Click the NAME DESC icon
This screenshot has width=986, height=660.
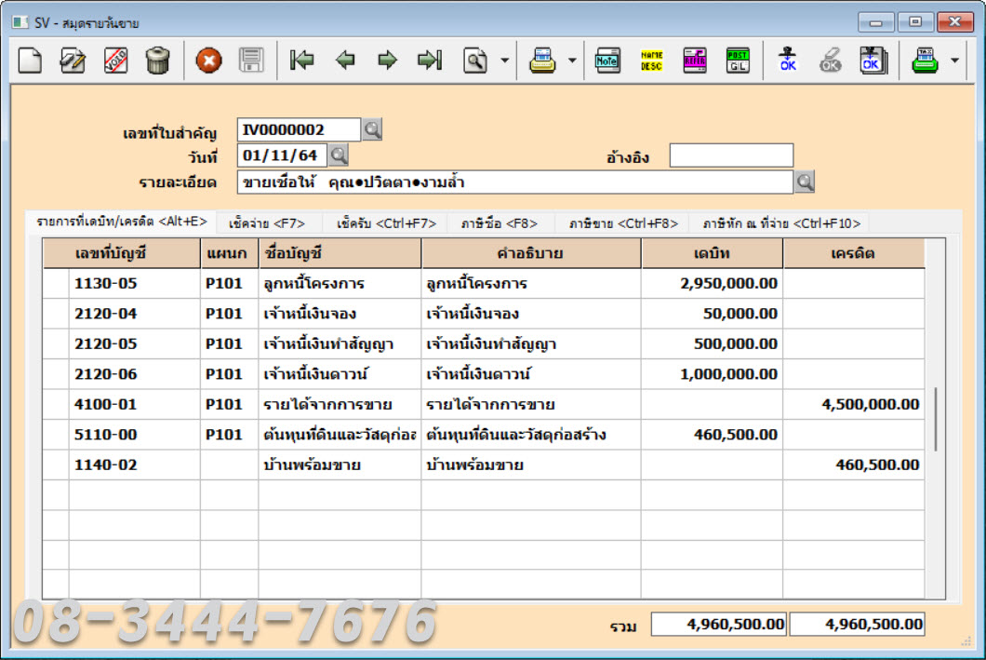651,61
